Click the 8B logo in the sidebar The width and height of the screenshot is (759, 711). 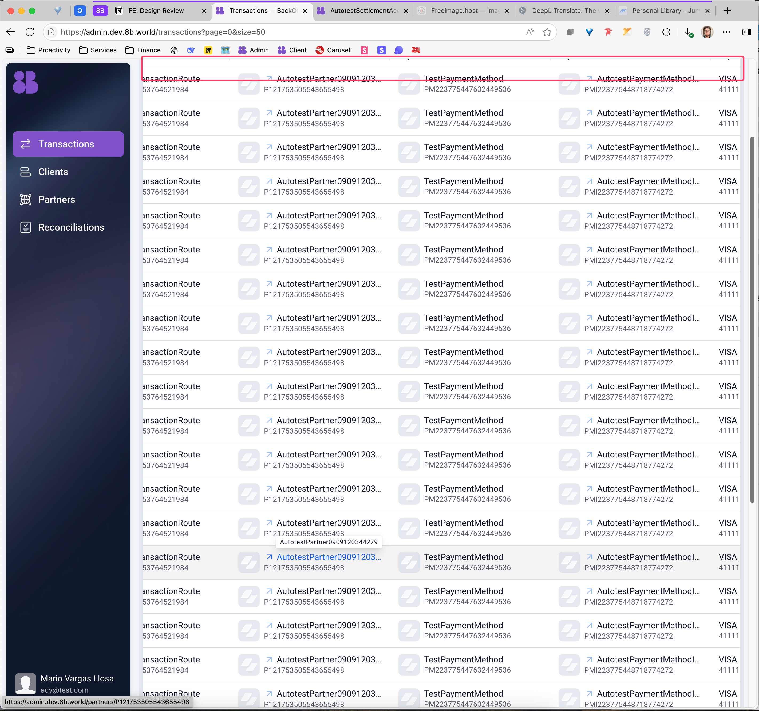click(x=26, y=82)
